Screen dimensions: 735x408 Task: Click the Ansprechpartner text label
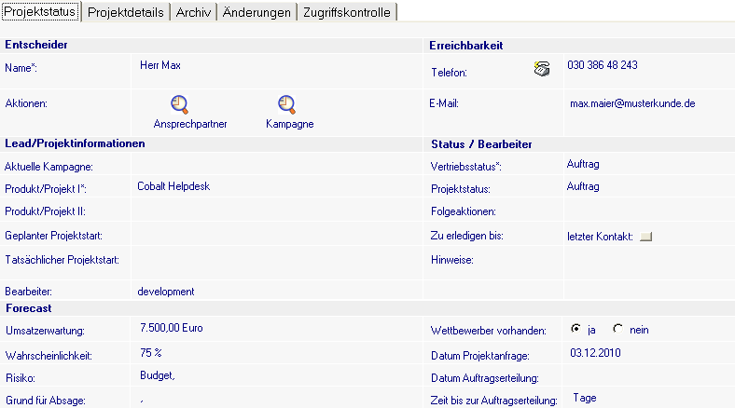[x=190, y=124]
